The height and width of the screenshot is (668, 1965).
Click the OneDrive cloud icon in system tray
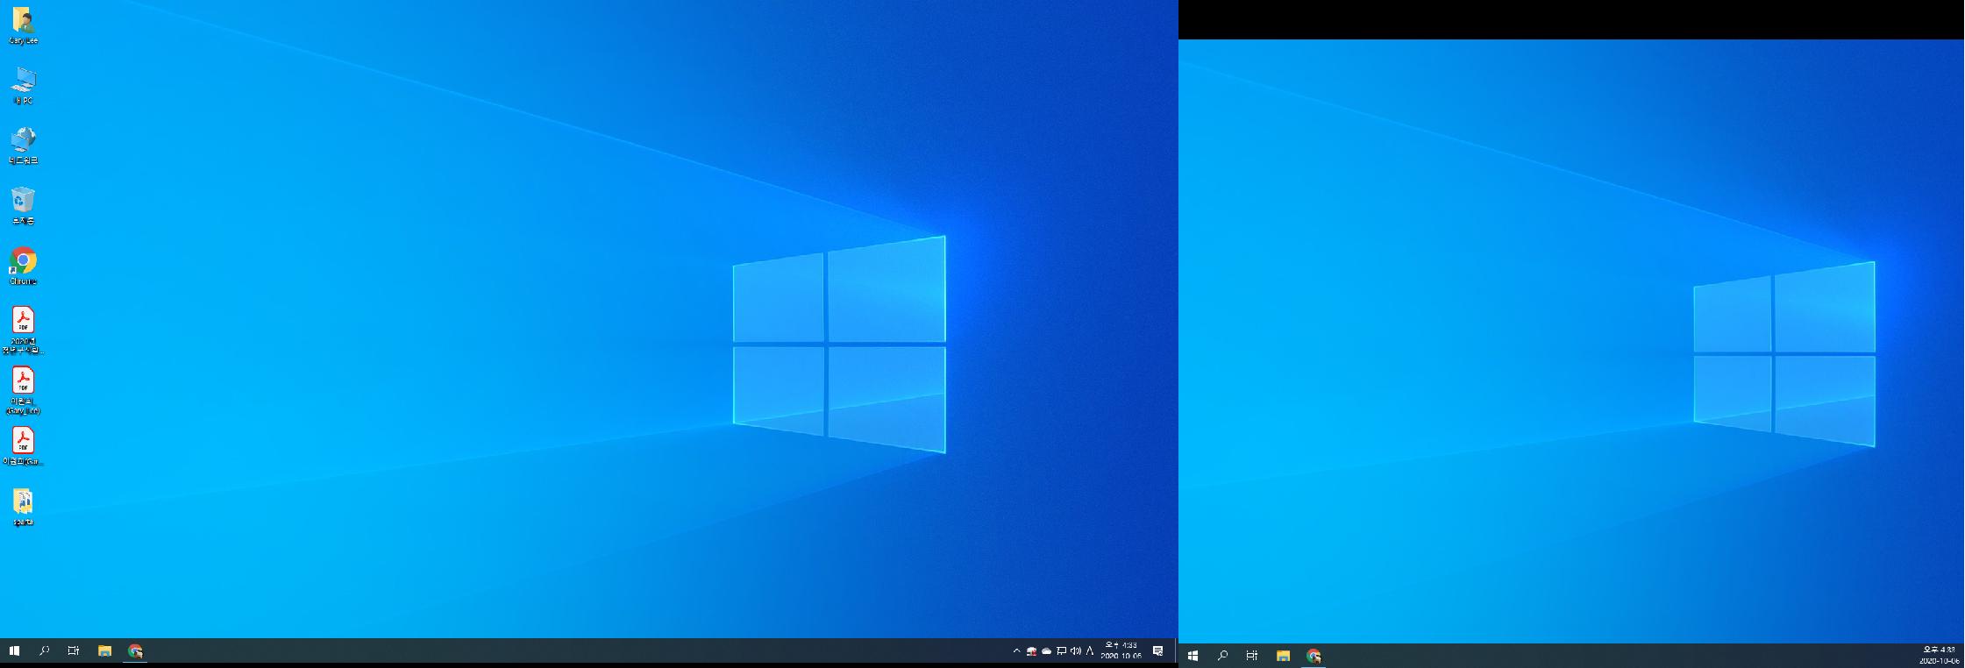[x=1046, y=650]
